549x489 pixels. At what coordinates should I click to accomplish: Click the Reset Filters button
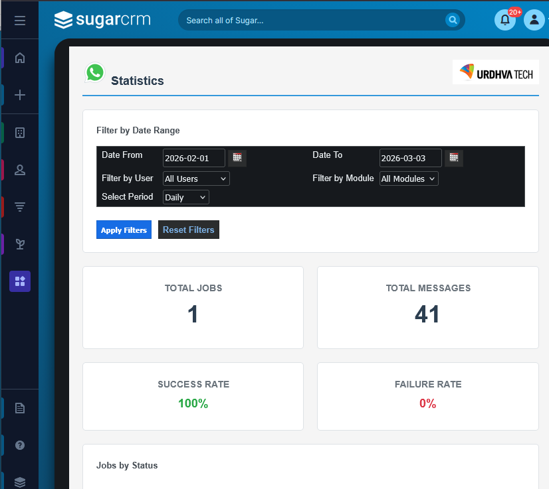[189, 230]
